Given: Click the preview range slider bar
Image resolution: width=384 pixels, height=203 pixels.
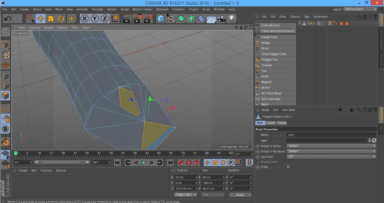Looking at the screenshot, I should pos(62,162).
